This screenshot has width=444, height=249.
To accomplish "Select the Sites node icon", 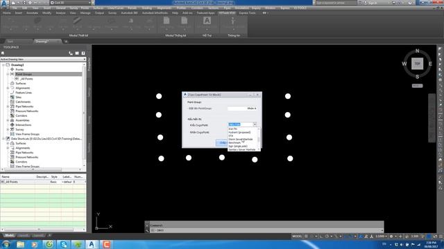I will click(12, 97).
